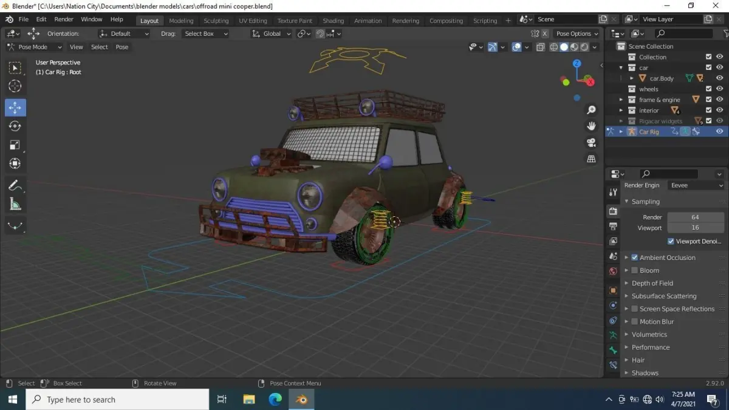Viewport: 729px width, 410px height.
Task: Open the Orientation Default dropdown
Action: click(125, 33)
